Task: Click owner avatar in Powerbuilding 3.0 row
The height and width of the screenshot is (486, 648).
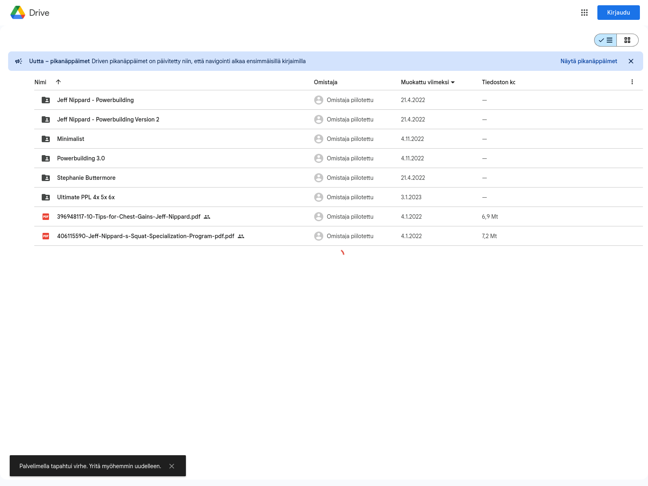Action: coord(319,158)
